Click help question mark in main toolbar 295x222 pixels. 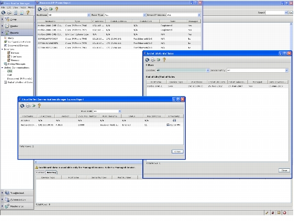click(27, 13)
